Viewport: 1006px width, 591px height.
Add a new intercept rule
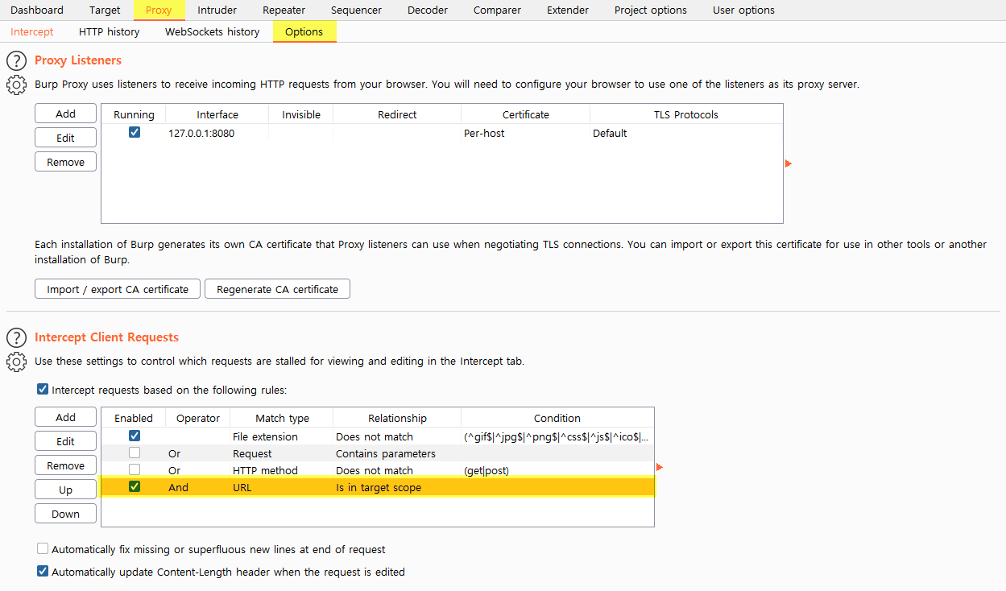coord(66,417)
